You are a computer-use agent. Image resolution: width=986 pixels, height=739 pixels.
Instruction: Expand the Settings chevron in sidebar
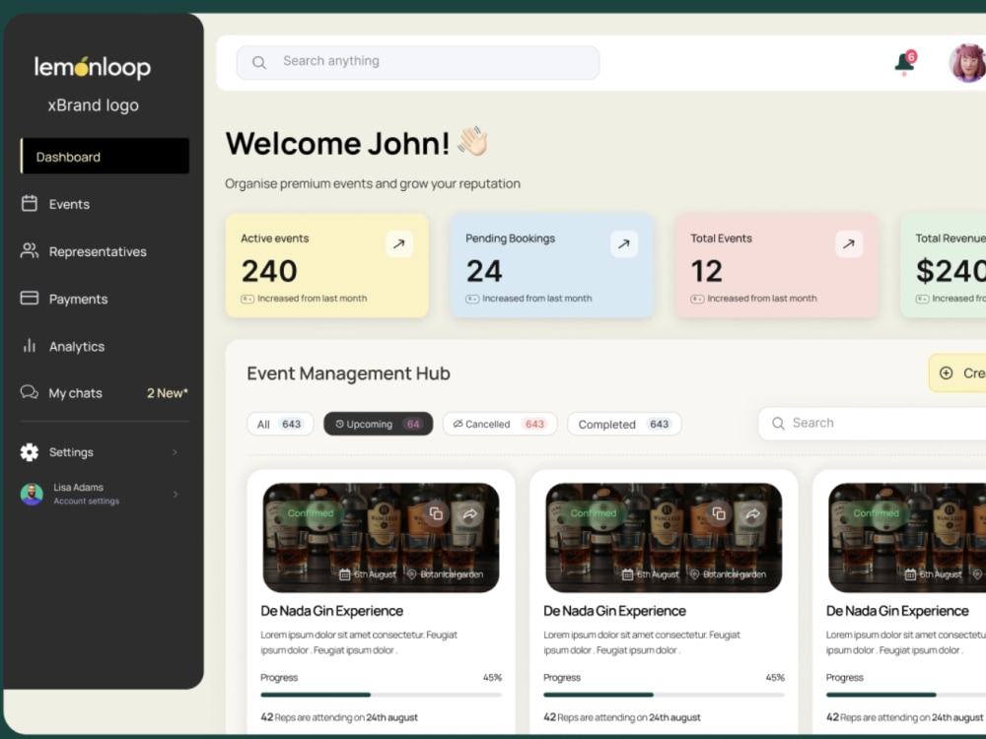click(175, 452)
